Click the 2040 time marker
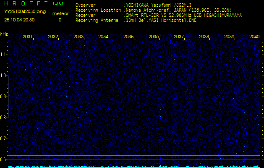 tap(254, 37)
